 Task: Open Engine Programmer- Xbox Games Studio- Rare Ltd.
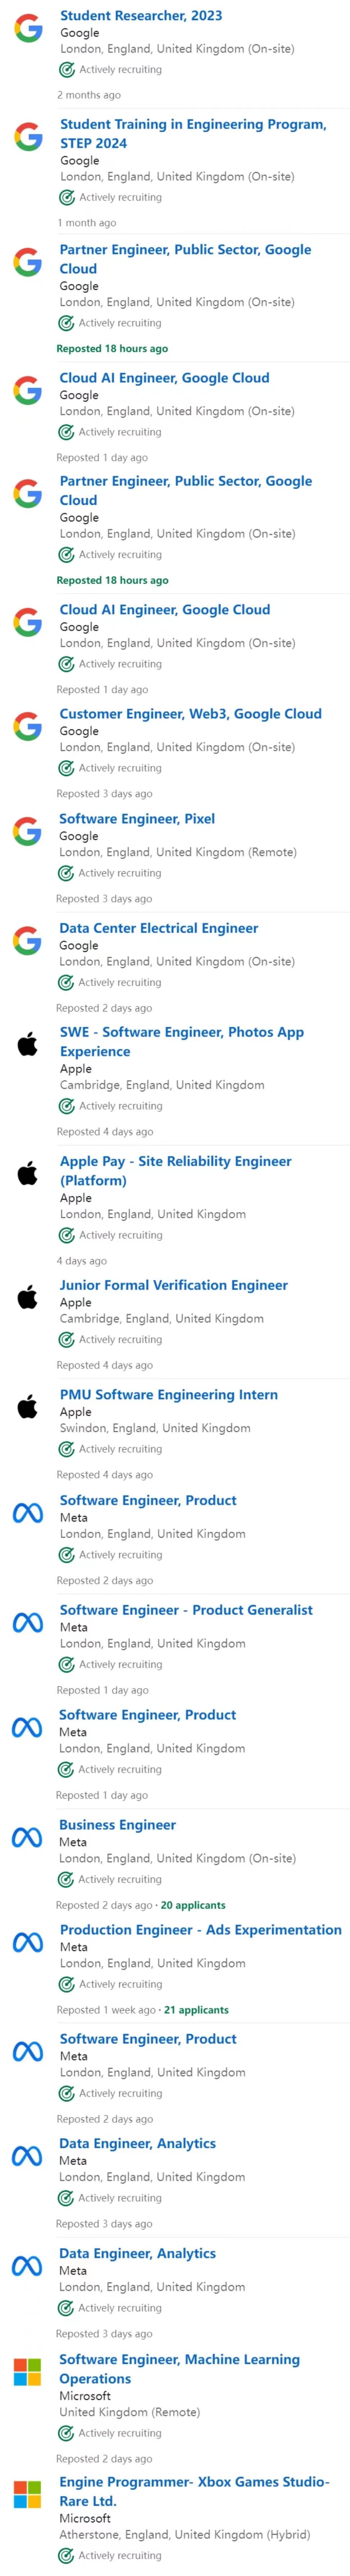pos(194,2491)
